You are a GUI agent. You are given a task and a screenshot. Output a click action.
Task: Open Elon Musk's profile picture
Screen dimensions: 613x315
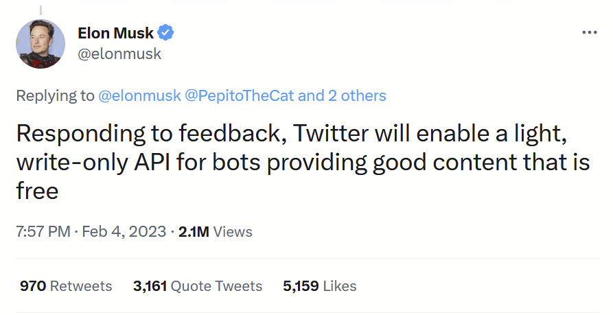(40, 43)
